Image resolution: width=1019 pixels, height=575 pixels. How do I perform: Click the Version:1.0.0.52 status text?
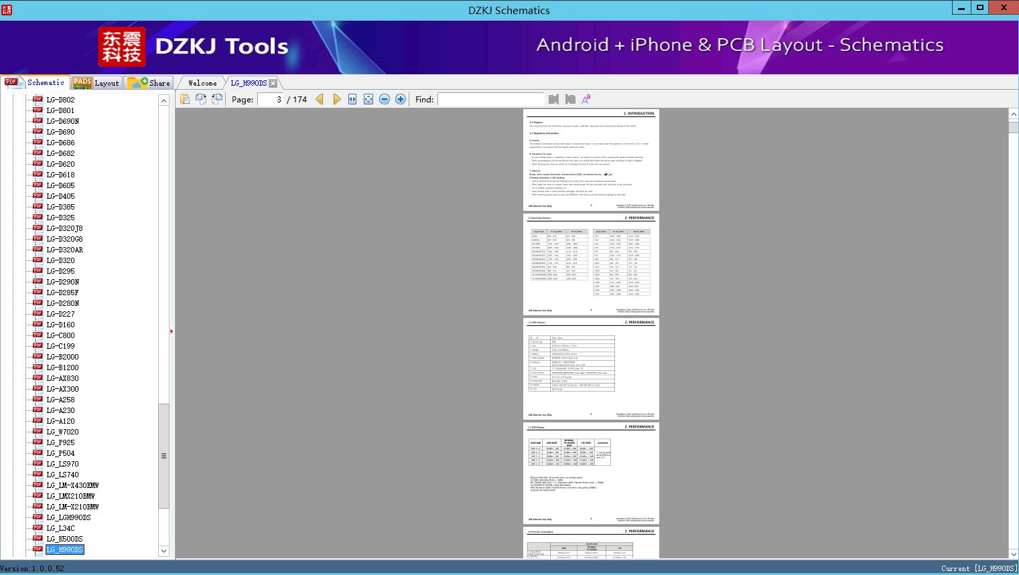(32, 568)
